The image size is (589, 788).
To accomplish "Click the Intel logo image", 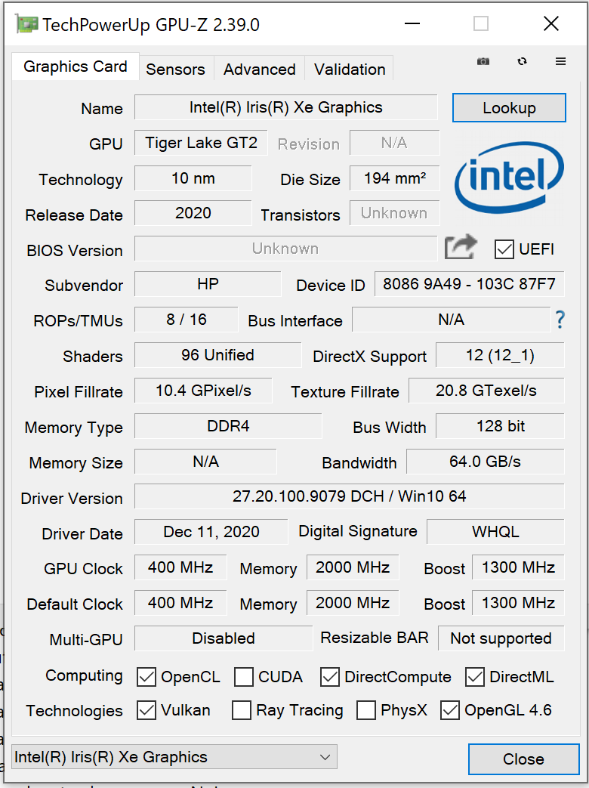I will 509,176.
